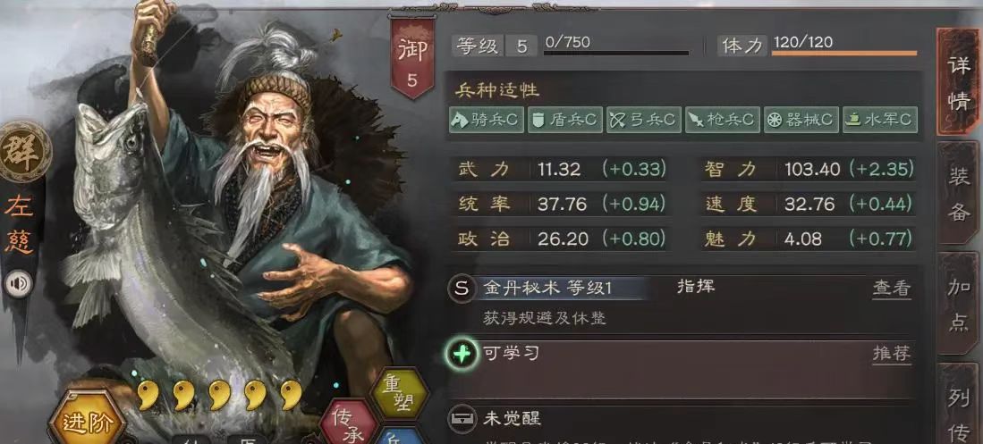
Task: Select the 盾兵C shield troop badge
Action: pyautogui.click(x=565, y=120)
